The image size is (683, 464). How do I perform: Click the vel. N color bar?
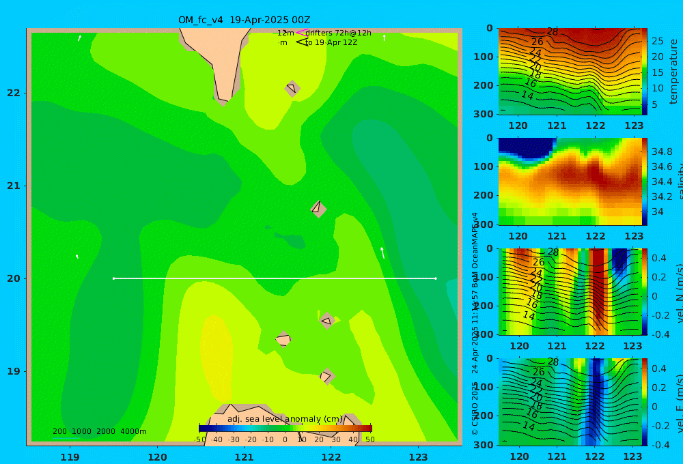pos(644,291)
